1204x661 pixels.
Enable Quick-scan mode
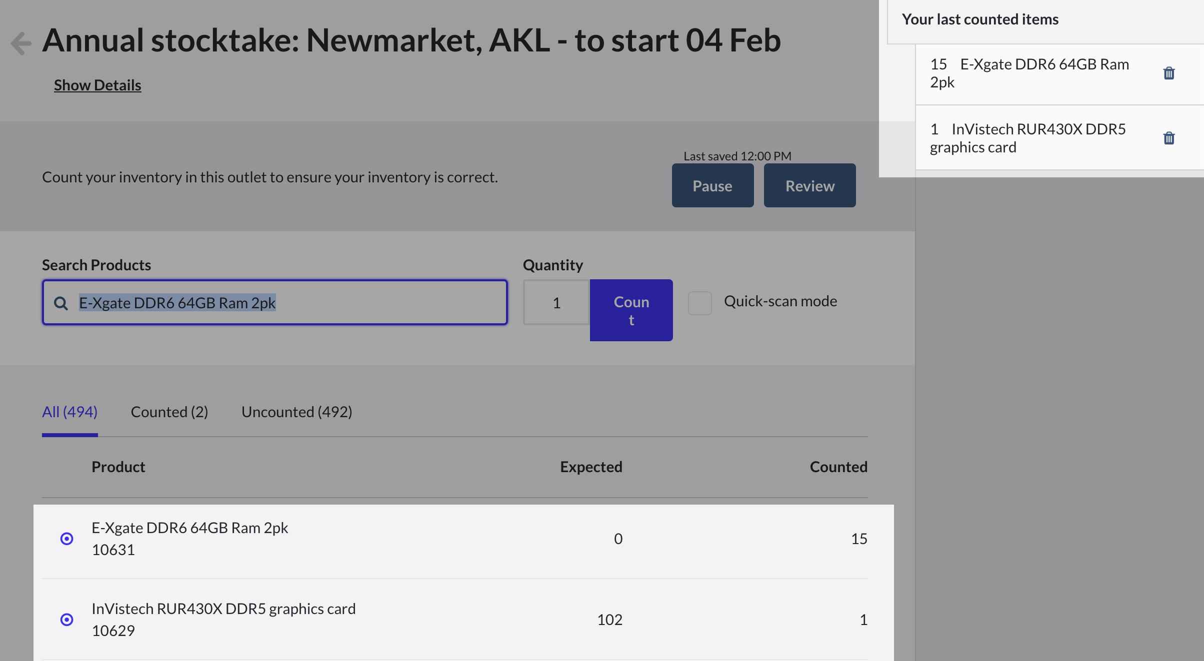coord(699,302)
